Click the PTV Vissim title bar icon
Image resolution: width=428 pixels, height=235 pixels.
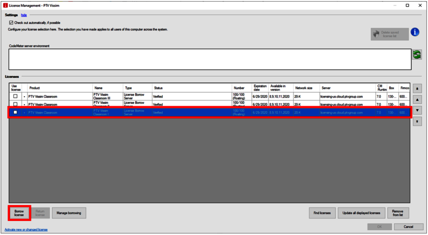(x=5, y=5)
